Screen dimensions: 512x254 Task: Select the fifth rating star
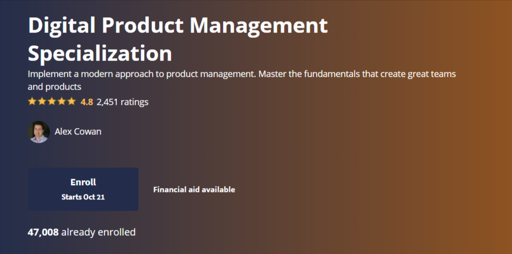click(71, 101)
